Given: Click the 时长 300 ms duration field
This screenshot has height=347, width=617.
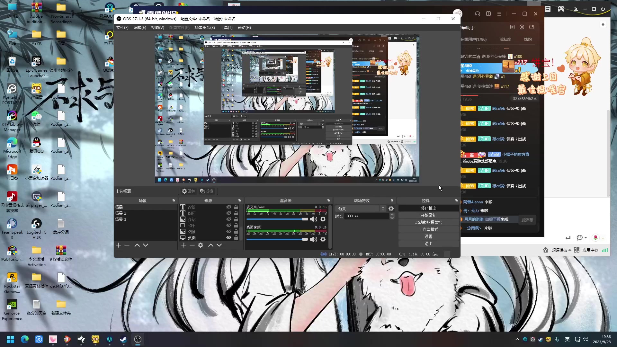Looking at the screenshot, I should (x=367, y=216).
